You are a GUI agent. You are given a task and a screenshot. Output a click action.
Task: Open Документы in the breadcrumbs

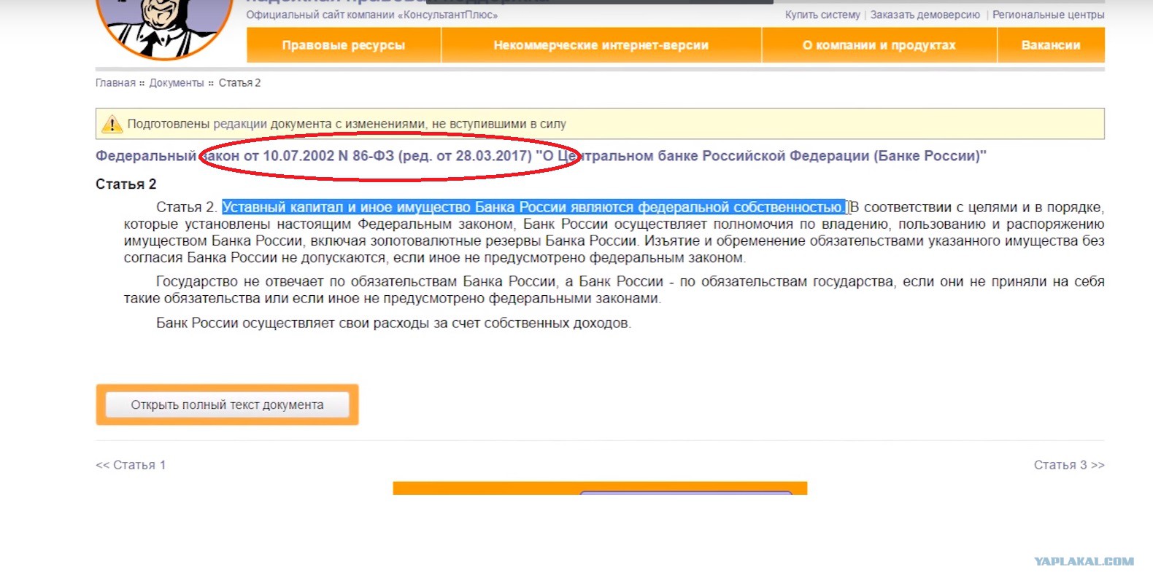click(x=177, y=83)
